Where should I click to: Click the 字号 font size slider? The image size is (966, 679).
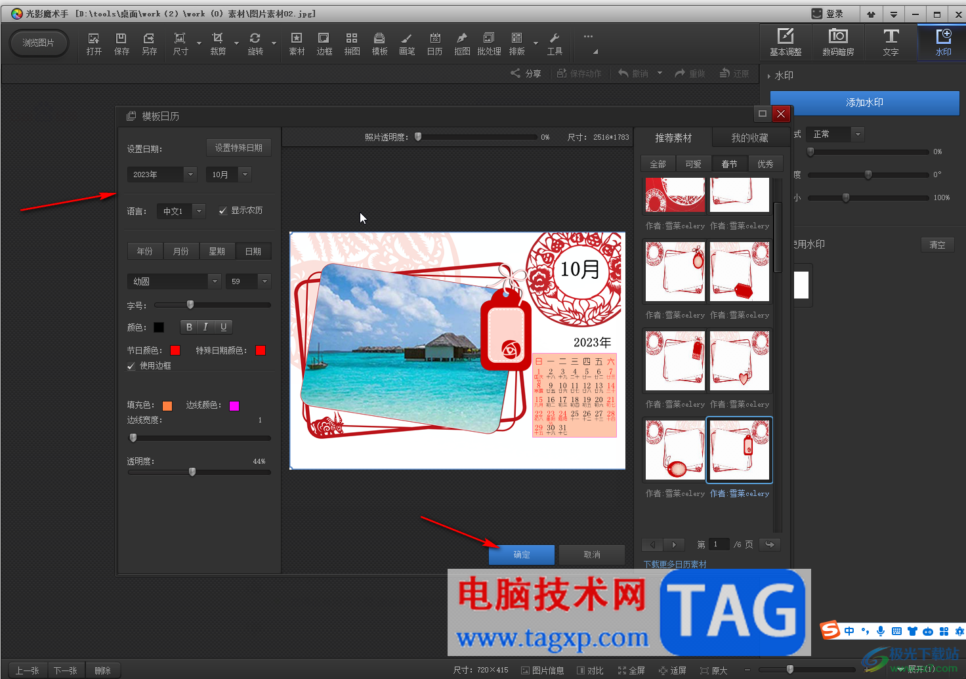point(213,304)
